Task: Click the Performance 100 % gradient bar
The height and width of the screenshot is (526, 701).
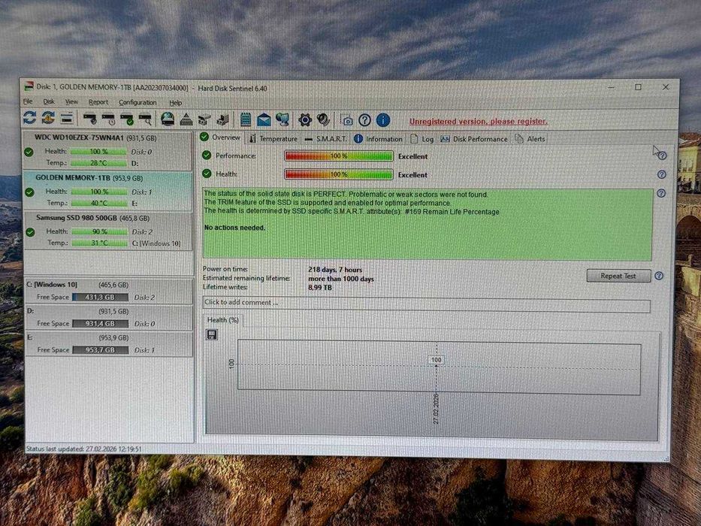Action: (339, 156)
